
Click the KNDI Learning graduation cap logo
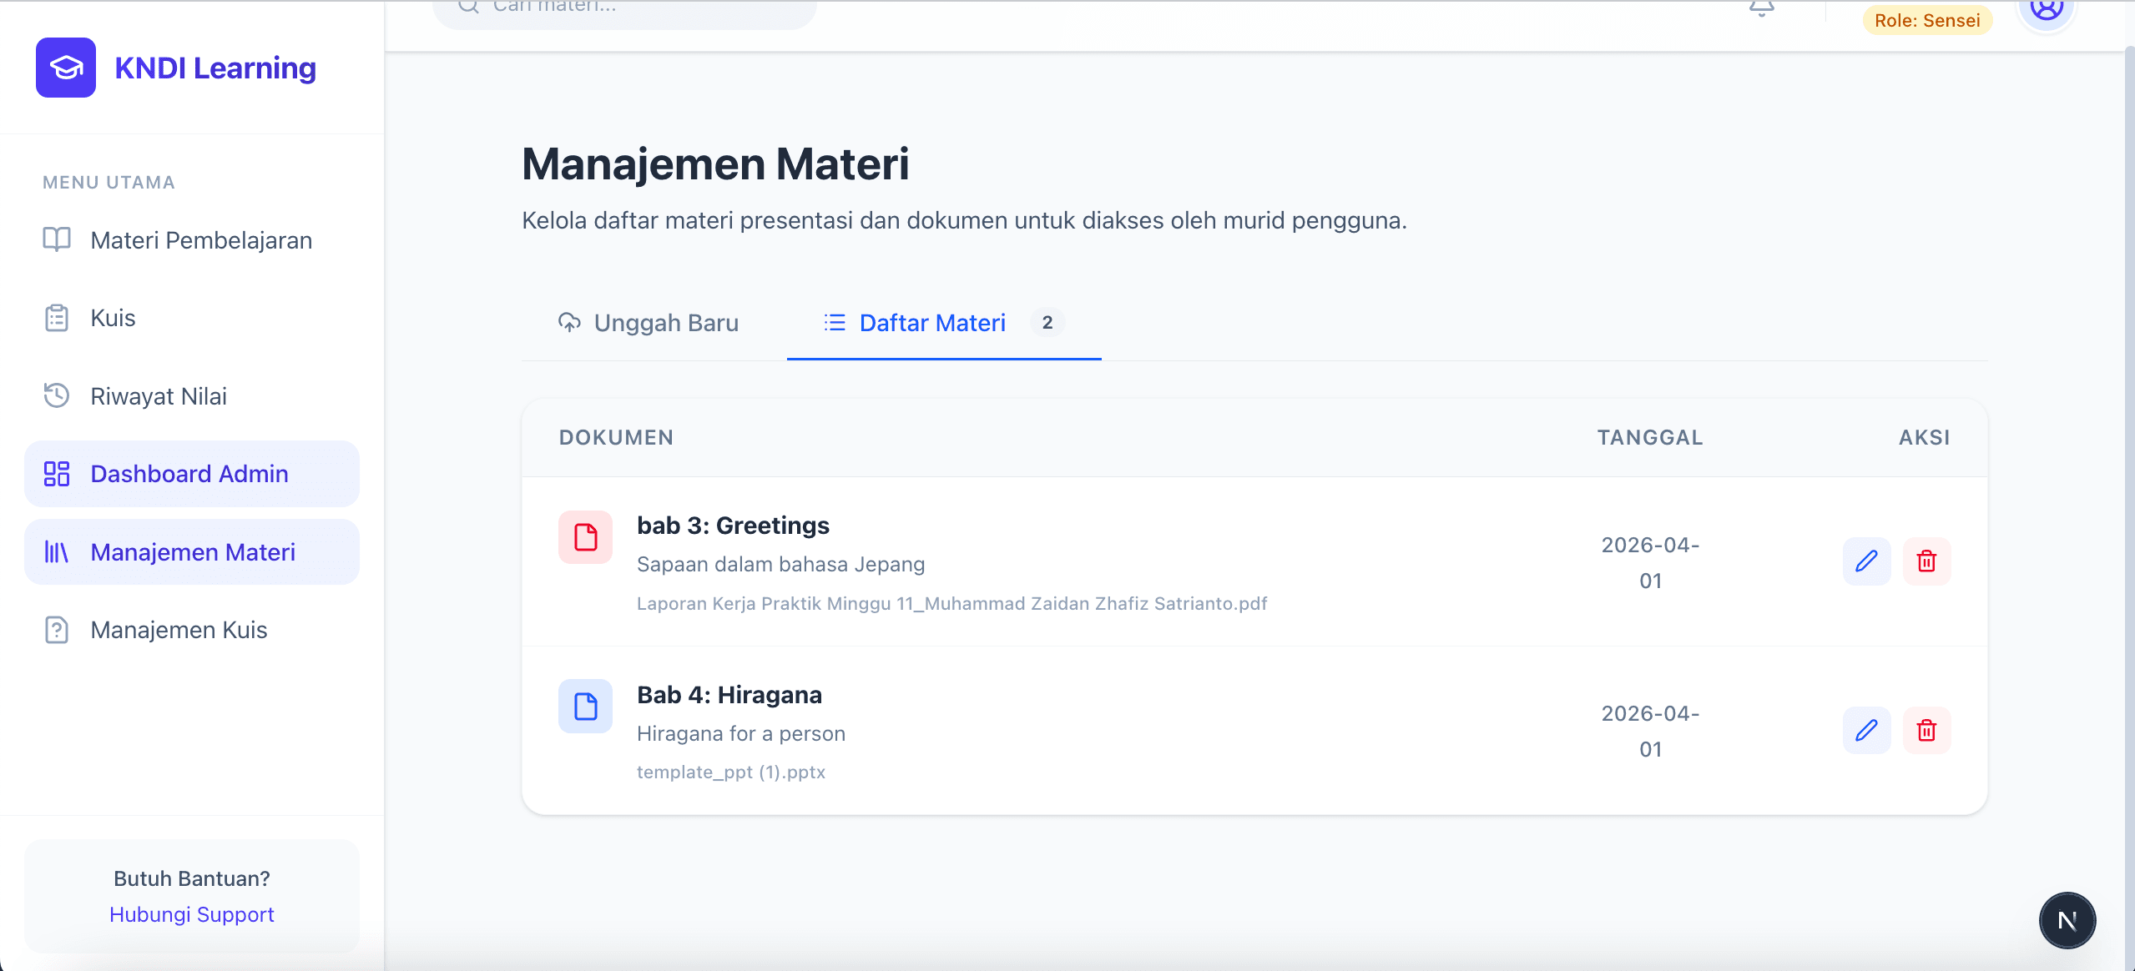[66, 68]
